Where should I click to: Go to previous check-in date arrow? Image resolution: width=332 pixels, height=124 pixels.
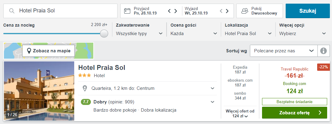169,11
